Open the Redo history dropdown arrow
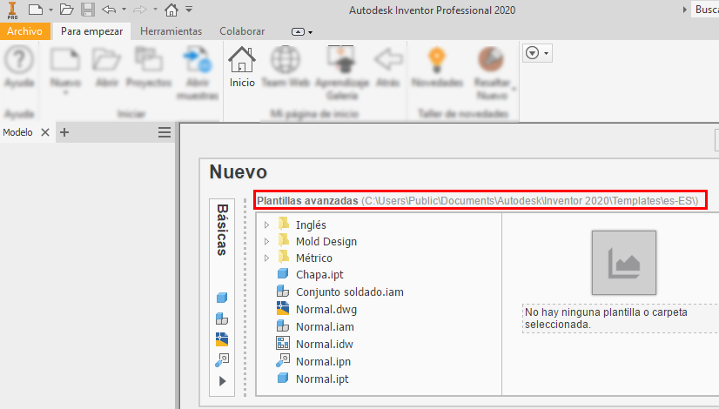Image resolution: width=719 pixels, height=409 pixels. point(155,10)
